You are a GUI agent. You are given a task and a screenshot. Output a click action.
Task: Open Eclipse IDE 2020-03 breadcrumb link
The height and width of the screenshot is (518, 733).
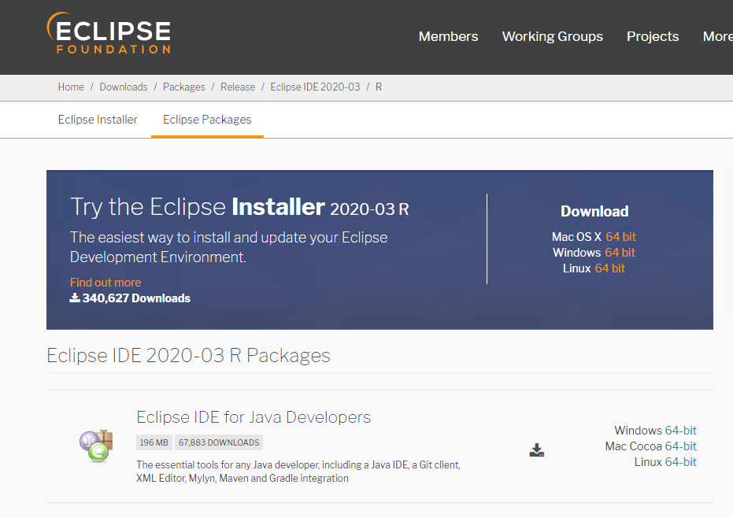click(x=315, y=87)
